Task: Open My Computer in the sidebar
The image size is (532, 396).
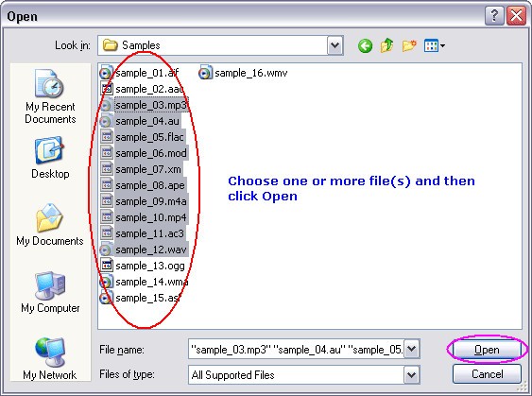Action: click(x=50, y=292)
